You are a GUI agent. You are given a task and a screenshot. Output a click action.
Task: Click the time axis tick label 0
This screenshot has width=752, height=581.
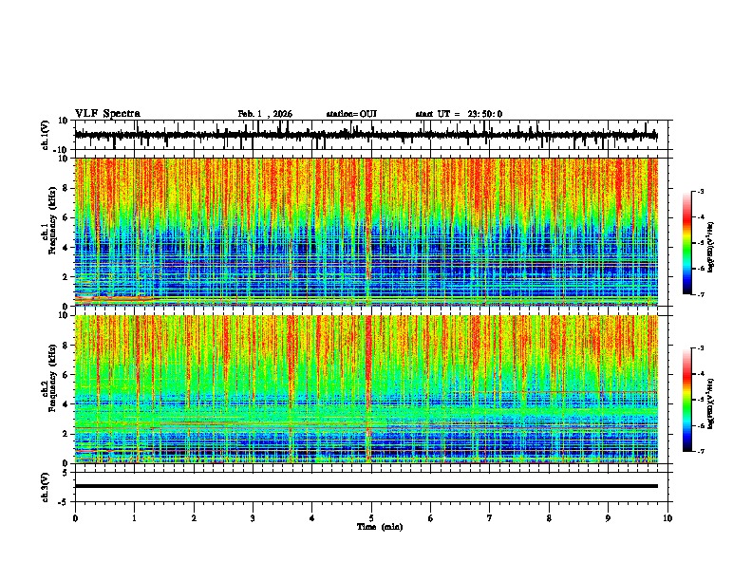[75, 518]
